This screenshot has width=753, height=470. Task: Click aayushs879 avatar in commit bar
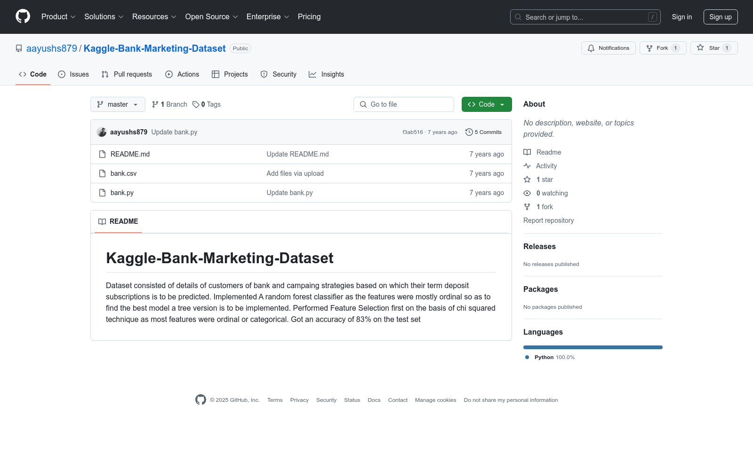pos(102,132)
